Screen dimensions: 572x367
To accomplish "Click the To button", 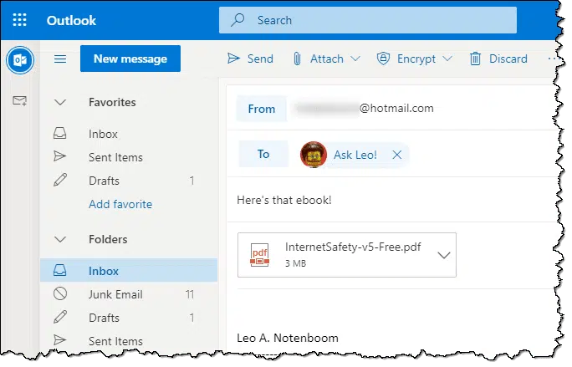I will pos(263,154).
